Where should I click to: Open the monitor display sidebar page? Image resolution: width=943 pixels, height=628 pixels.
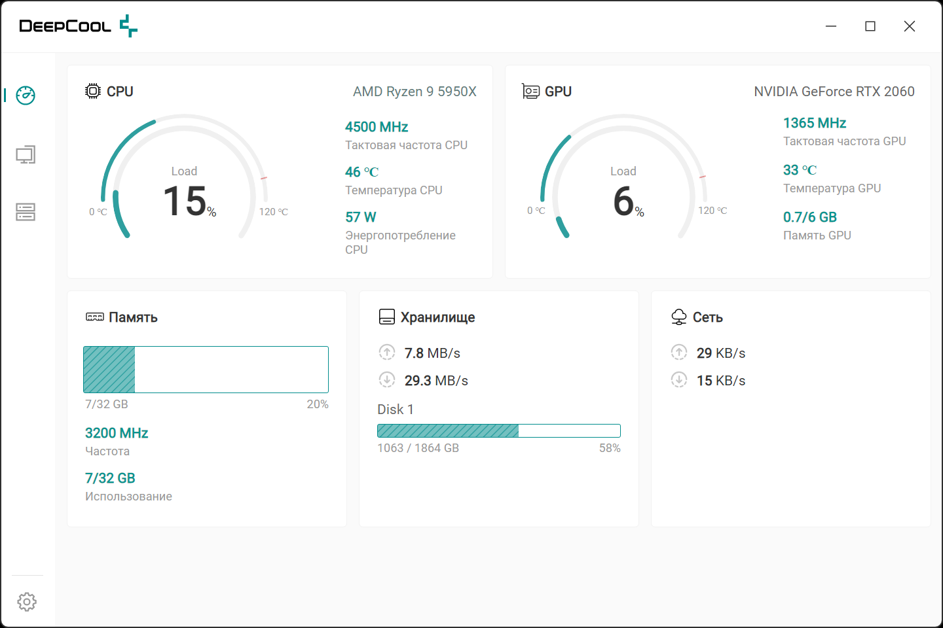pos(26,155)
